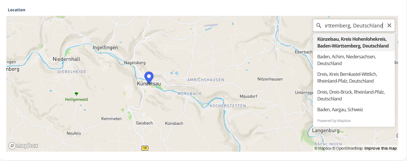The height and width of the screenshot is (161, 407).
Task: Click the search magnifier icon
Action: [319, 25]
